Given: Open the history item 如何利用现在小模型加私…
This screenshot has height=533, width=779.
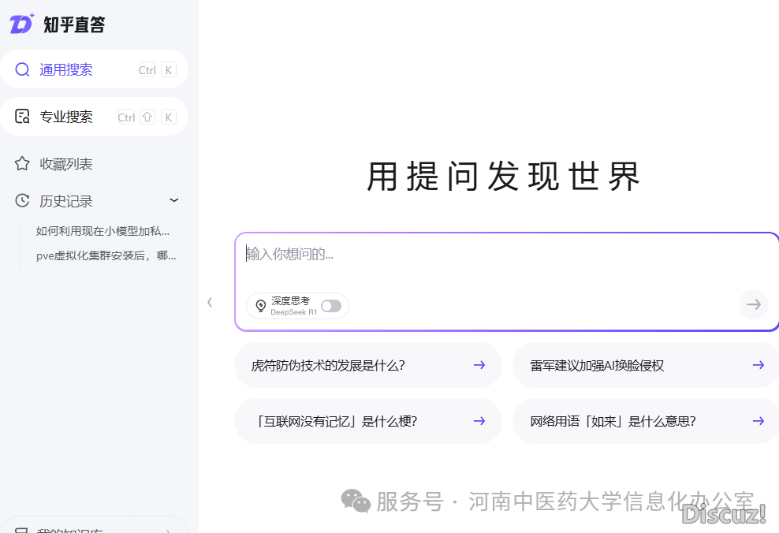Looking at the screenshot, I should click(x=102, y=231).
